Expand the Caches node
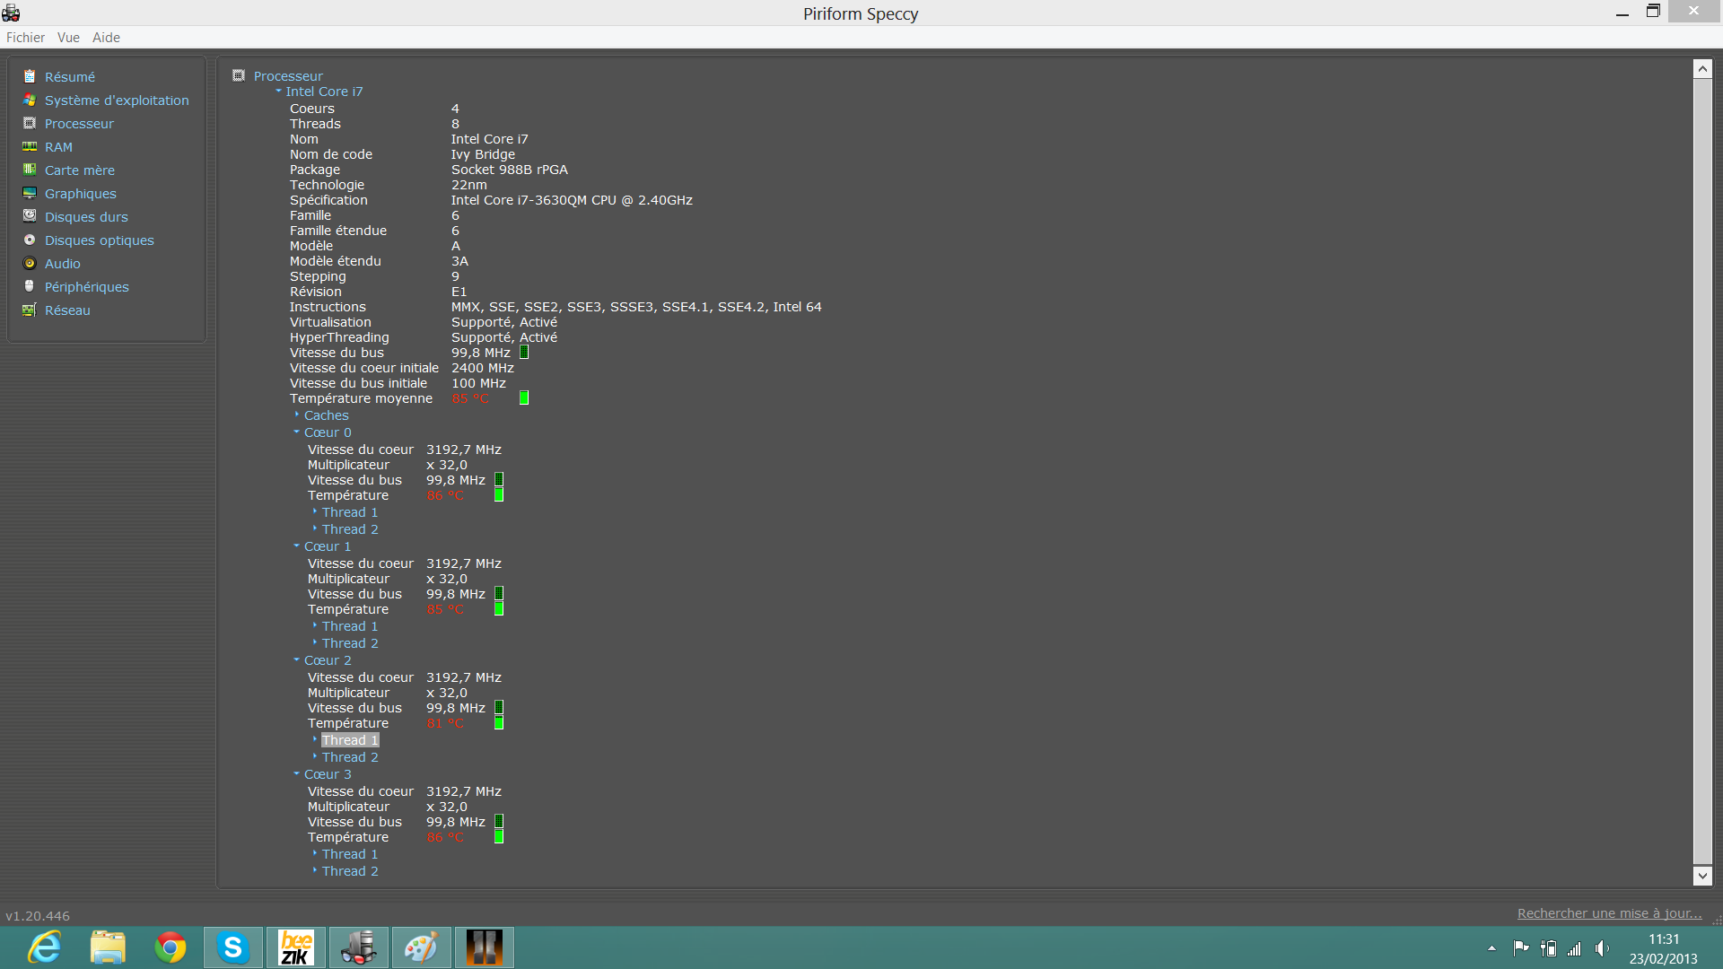The image size is (1723, 969). click(x=296, y=415)
